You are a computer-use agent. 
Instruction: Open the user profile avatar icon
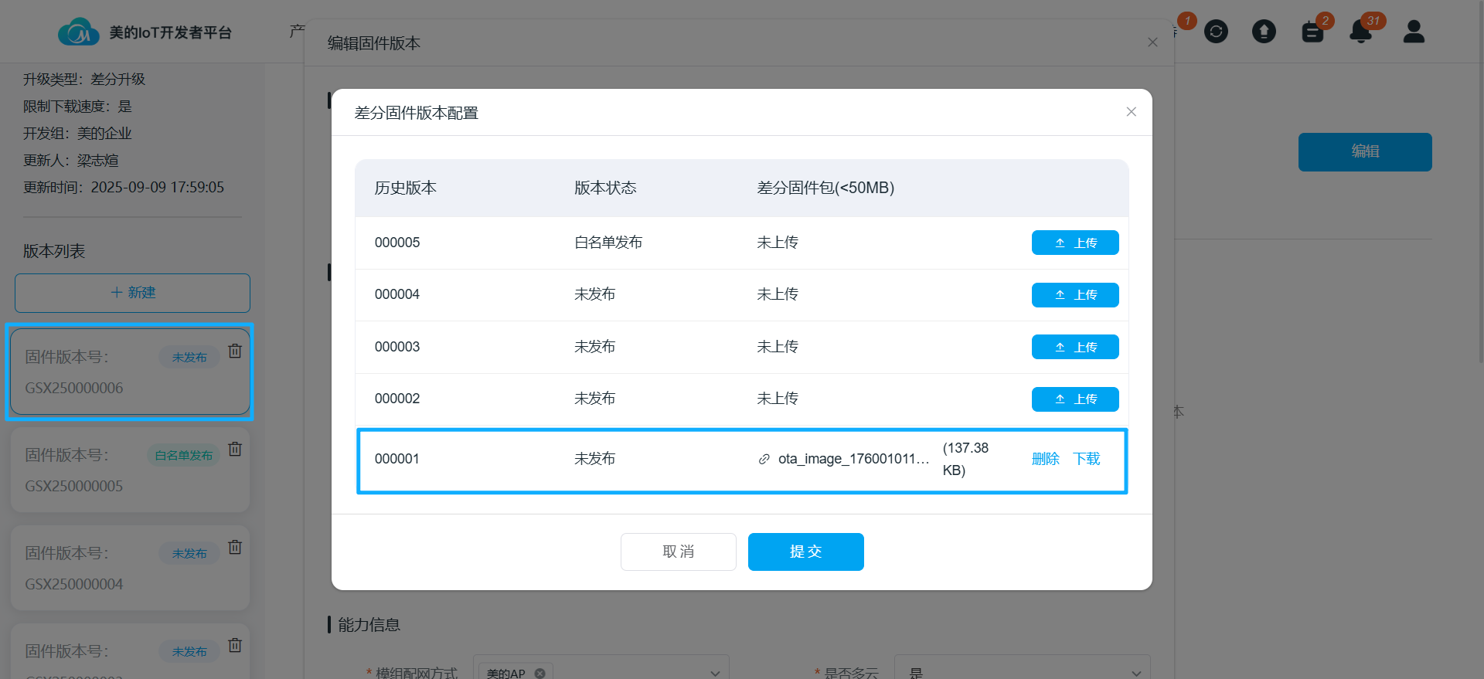click(1414, 32)
